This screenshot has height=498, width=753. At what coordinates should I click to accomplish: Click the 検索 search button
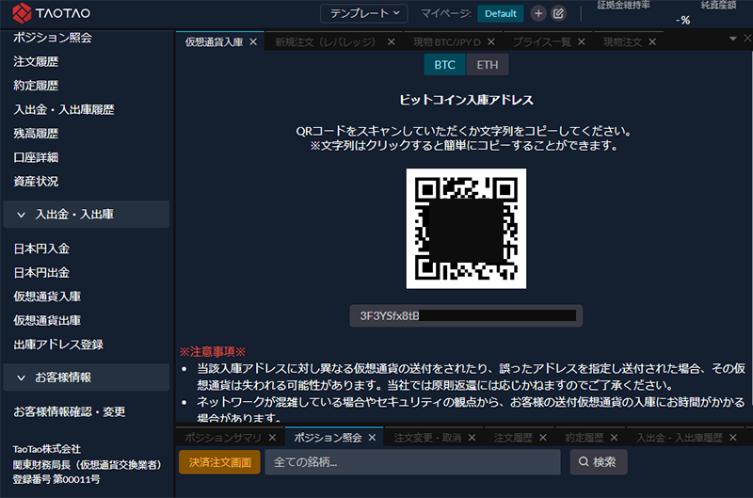pyautogui.click(x=599, y=462)
